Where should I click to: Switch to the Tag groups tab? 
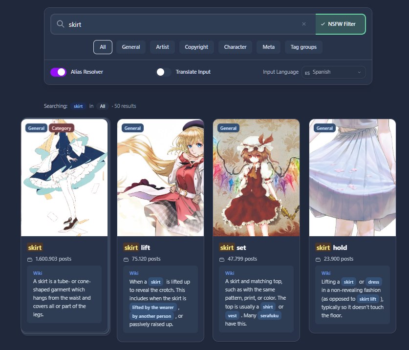coord(303,47)
